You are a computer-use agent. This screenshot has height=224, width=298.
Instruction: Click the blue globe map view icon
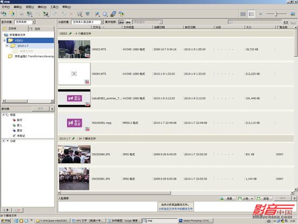click(x=105, y=14)
